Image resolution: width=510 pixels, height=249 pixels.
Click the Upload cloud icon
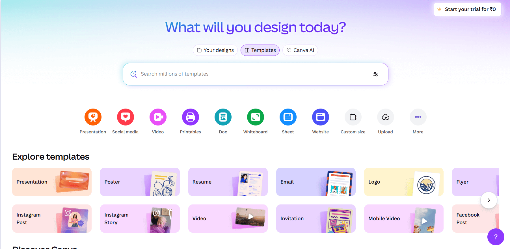click(x=385, y=117)
